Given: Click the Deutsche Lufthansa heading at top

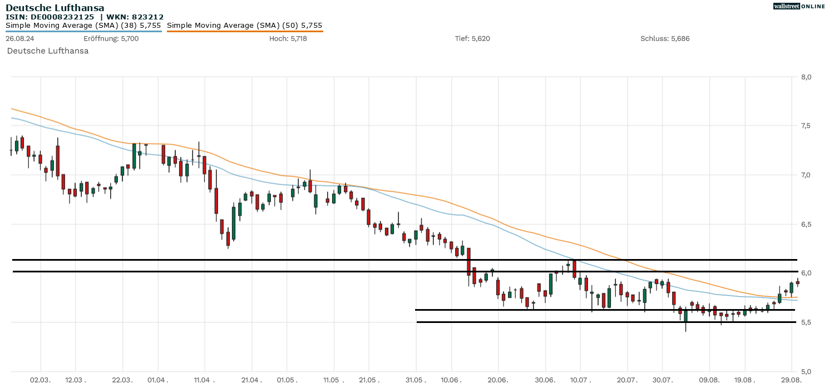Looking at the screenshot, I should [55, 8].
